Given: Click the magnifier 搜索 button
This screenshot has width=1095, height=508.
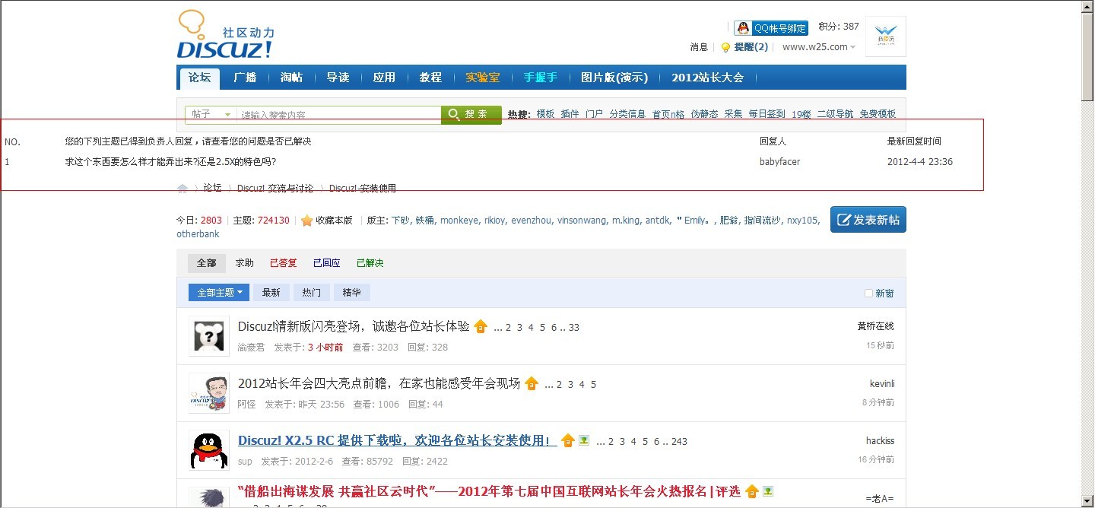Looking at the screenshot, I should pyautogui.click(x=471, y=114).
